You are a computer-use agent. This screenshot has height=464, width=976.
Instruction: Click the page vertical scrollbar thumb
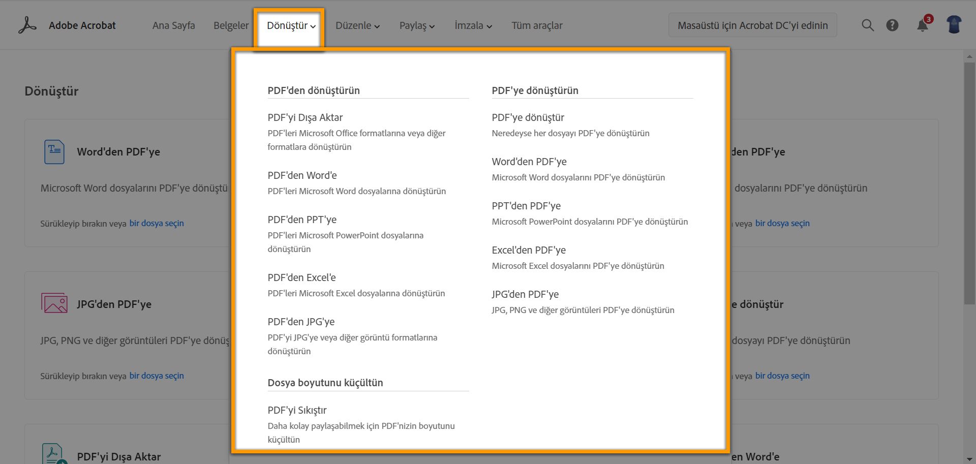(x=969, y=183)
